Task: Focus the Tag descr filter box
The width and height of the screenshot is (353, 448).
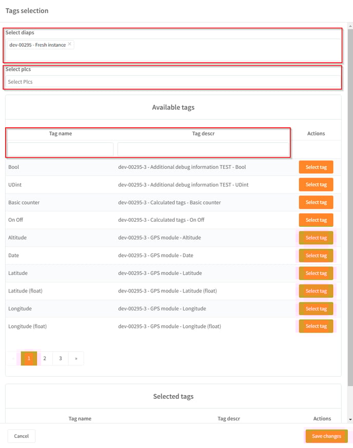Action: [x=203, y=149]
